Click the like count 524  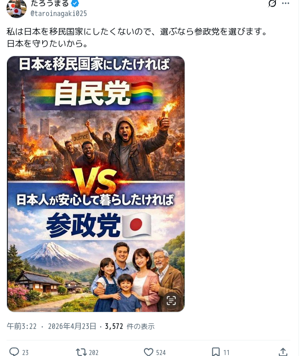click(x=161, y=352)
